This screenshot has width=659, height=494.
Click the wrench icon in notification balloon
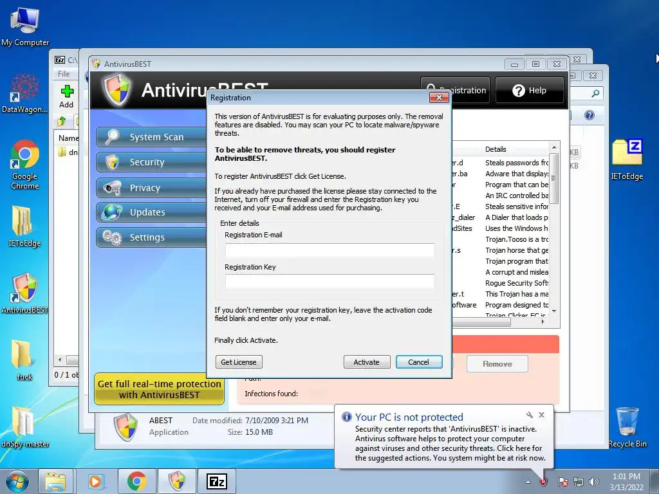click(530, 415)
